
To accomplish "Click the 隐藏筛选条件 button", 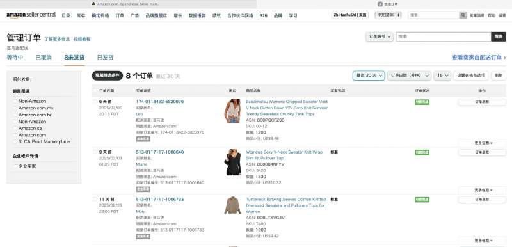I will (x=107, y=76).
